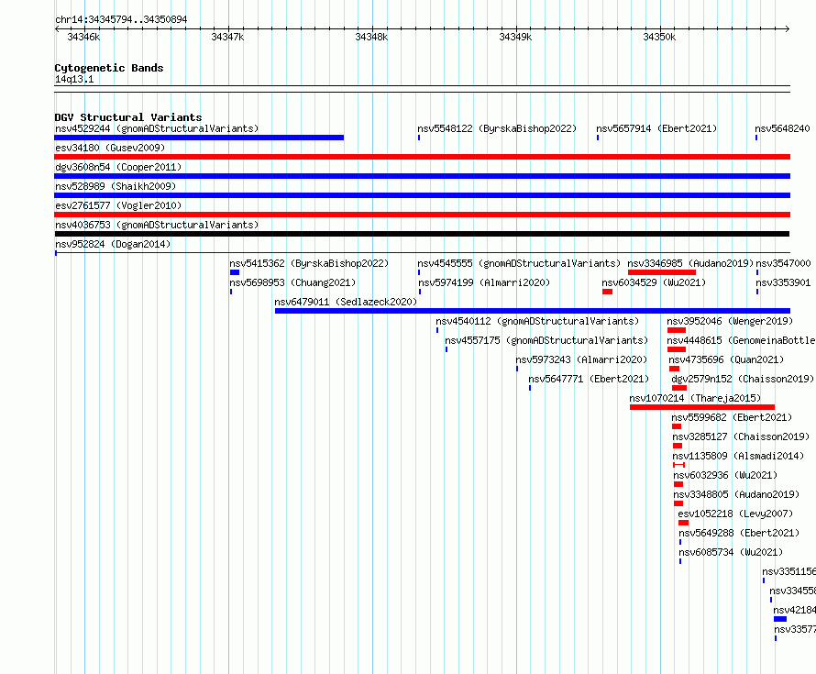
Task: Click nsv1070214 (Thareja2015) label
Action: (x=695, y=398)
